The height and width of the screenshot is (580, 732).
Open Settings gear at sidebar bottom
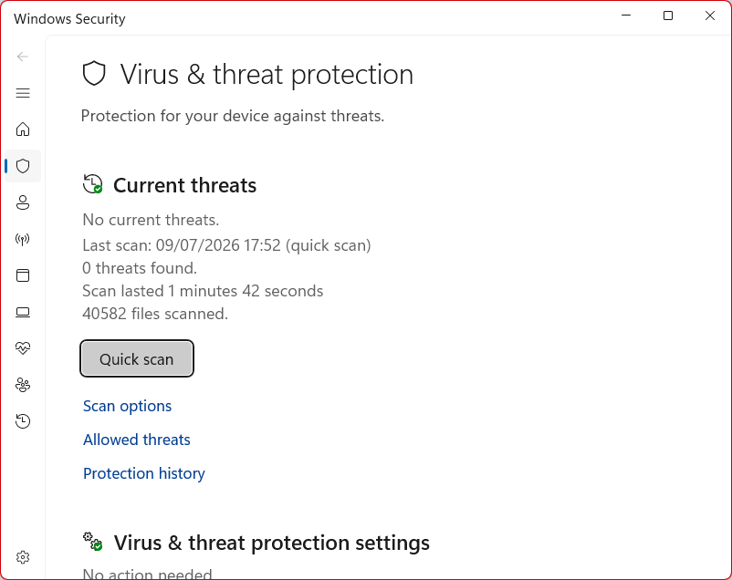point(23,557)
